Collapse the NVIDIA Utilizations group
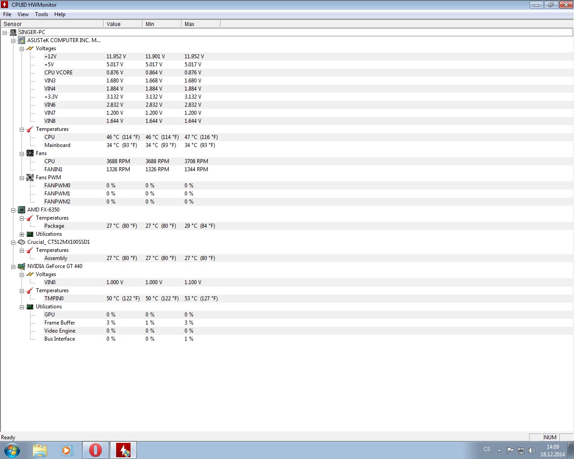The height and width of the screenshot is (459, 574). (22, 307)
